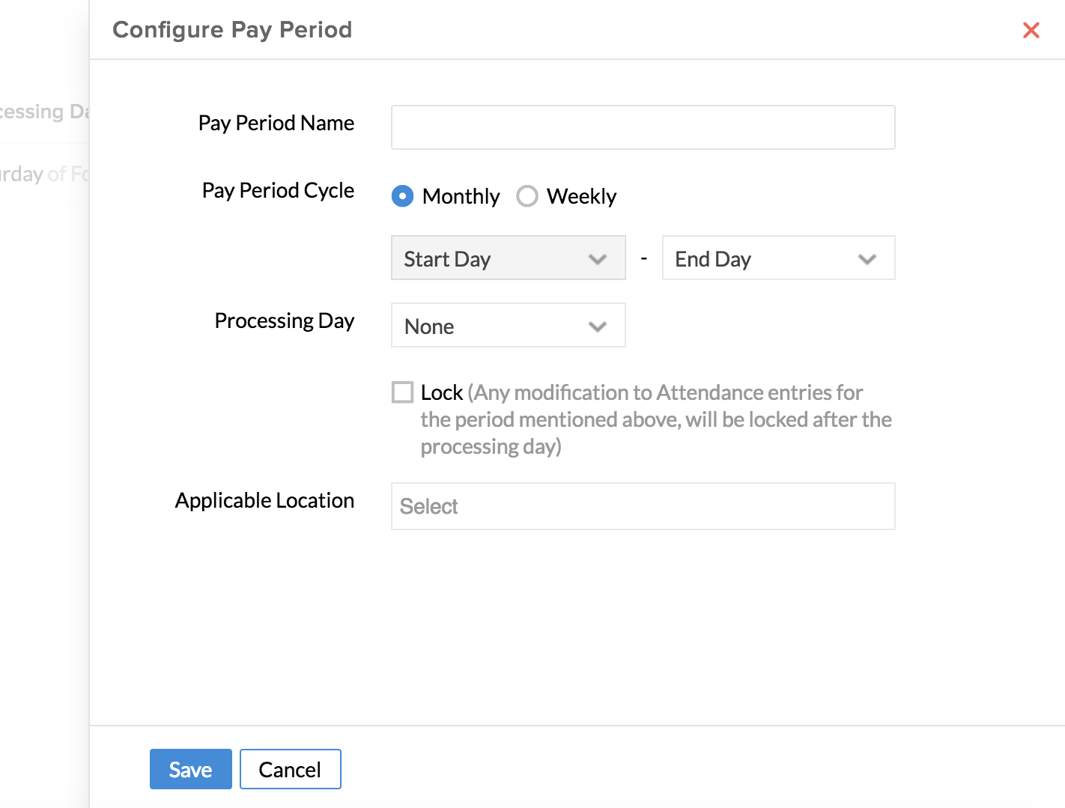1065x808 pixels.
Task: Select the Monthly pay cycle radio button
Action: (403, 196)
